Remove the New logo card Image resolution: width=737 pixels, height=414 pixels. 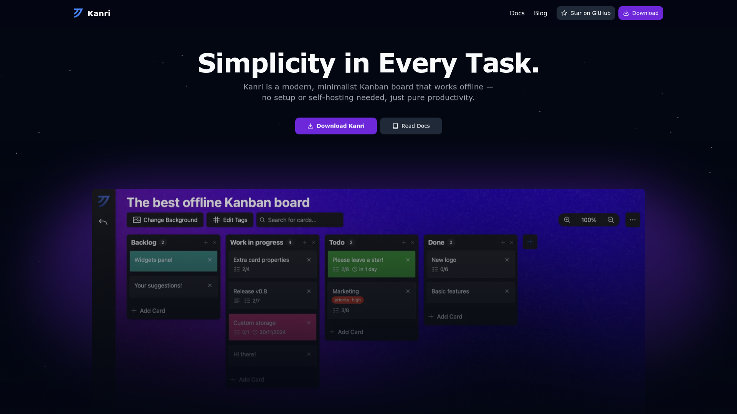(507, 260)
